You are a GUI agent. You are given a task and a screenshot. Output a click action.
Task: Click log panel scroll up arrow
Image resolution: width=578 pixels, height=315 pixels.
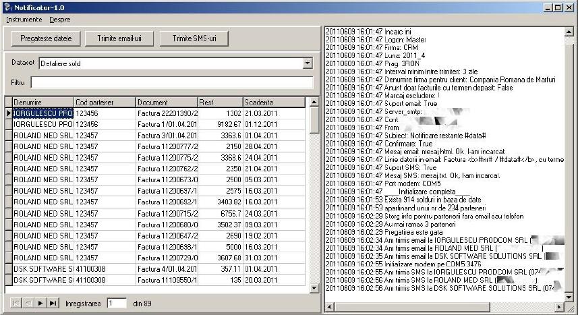pyautogui.click(x=569, y=32)
